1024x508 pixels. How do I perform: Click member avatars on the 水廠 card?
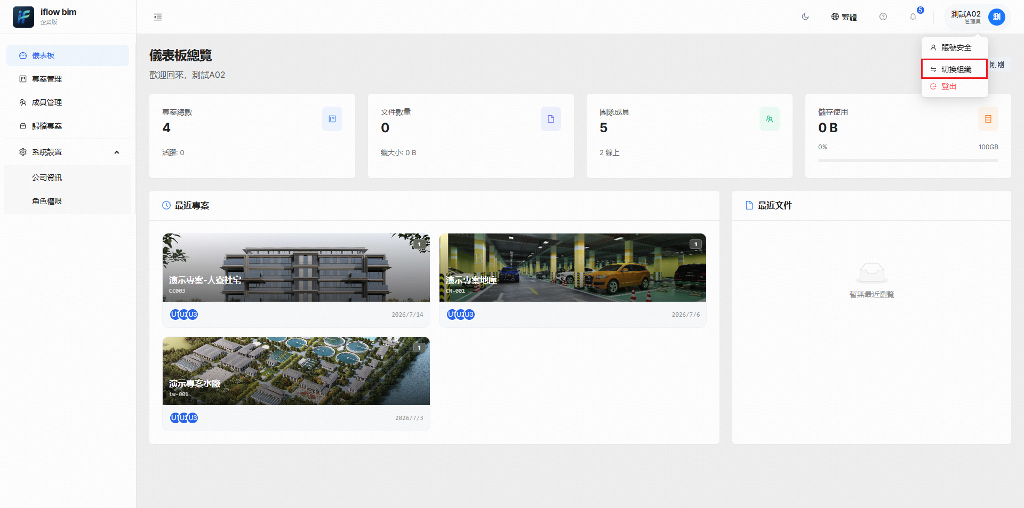[x=184, y=418]
